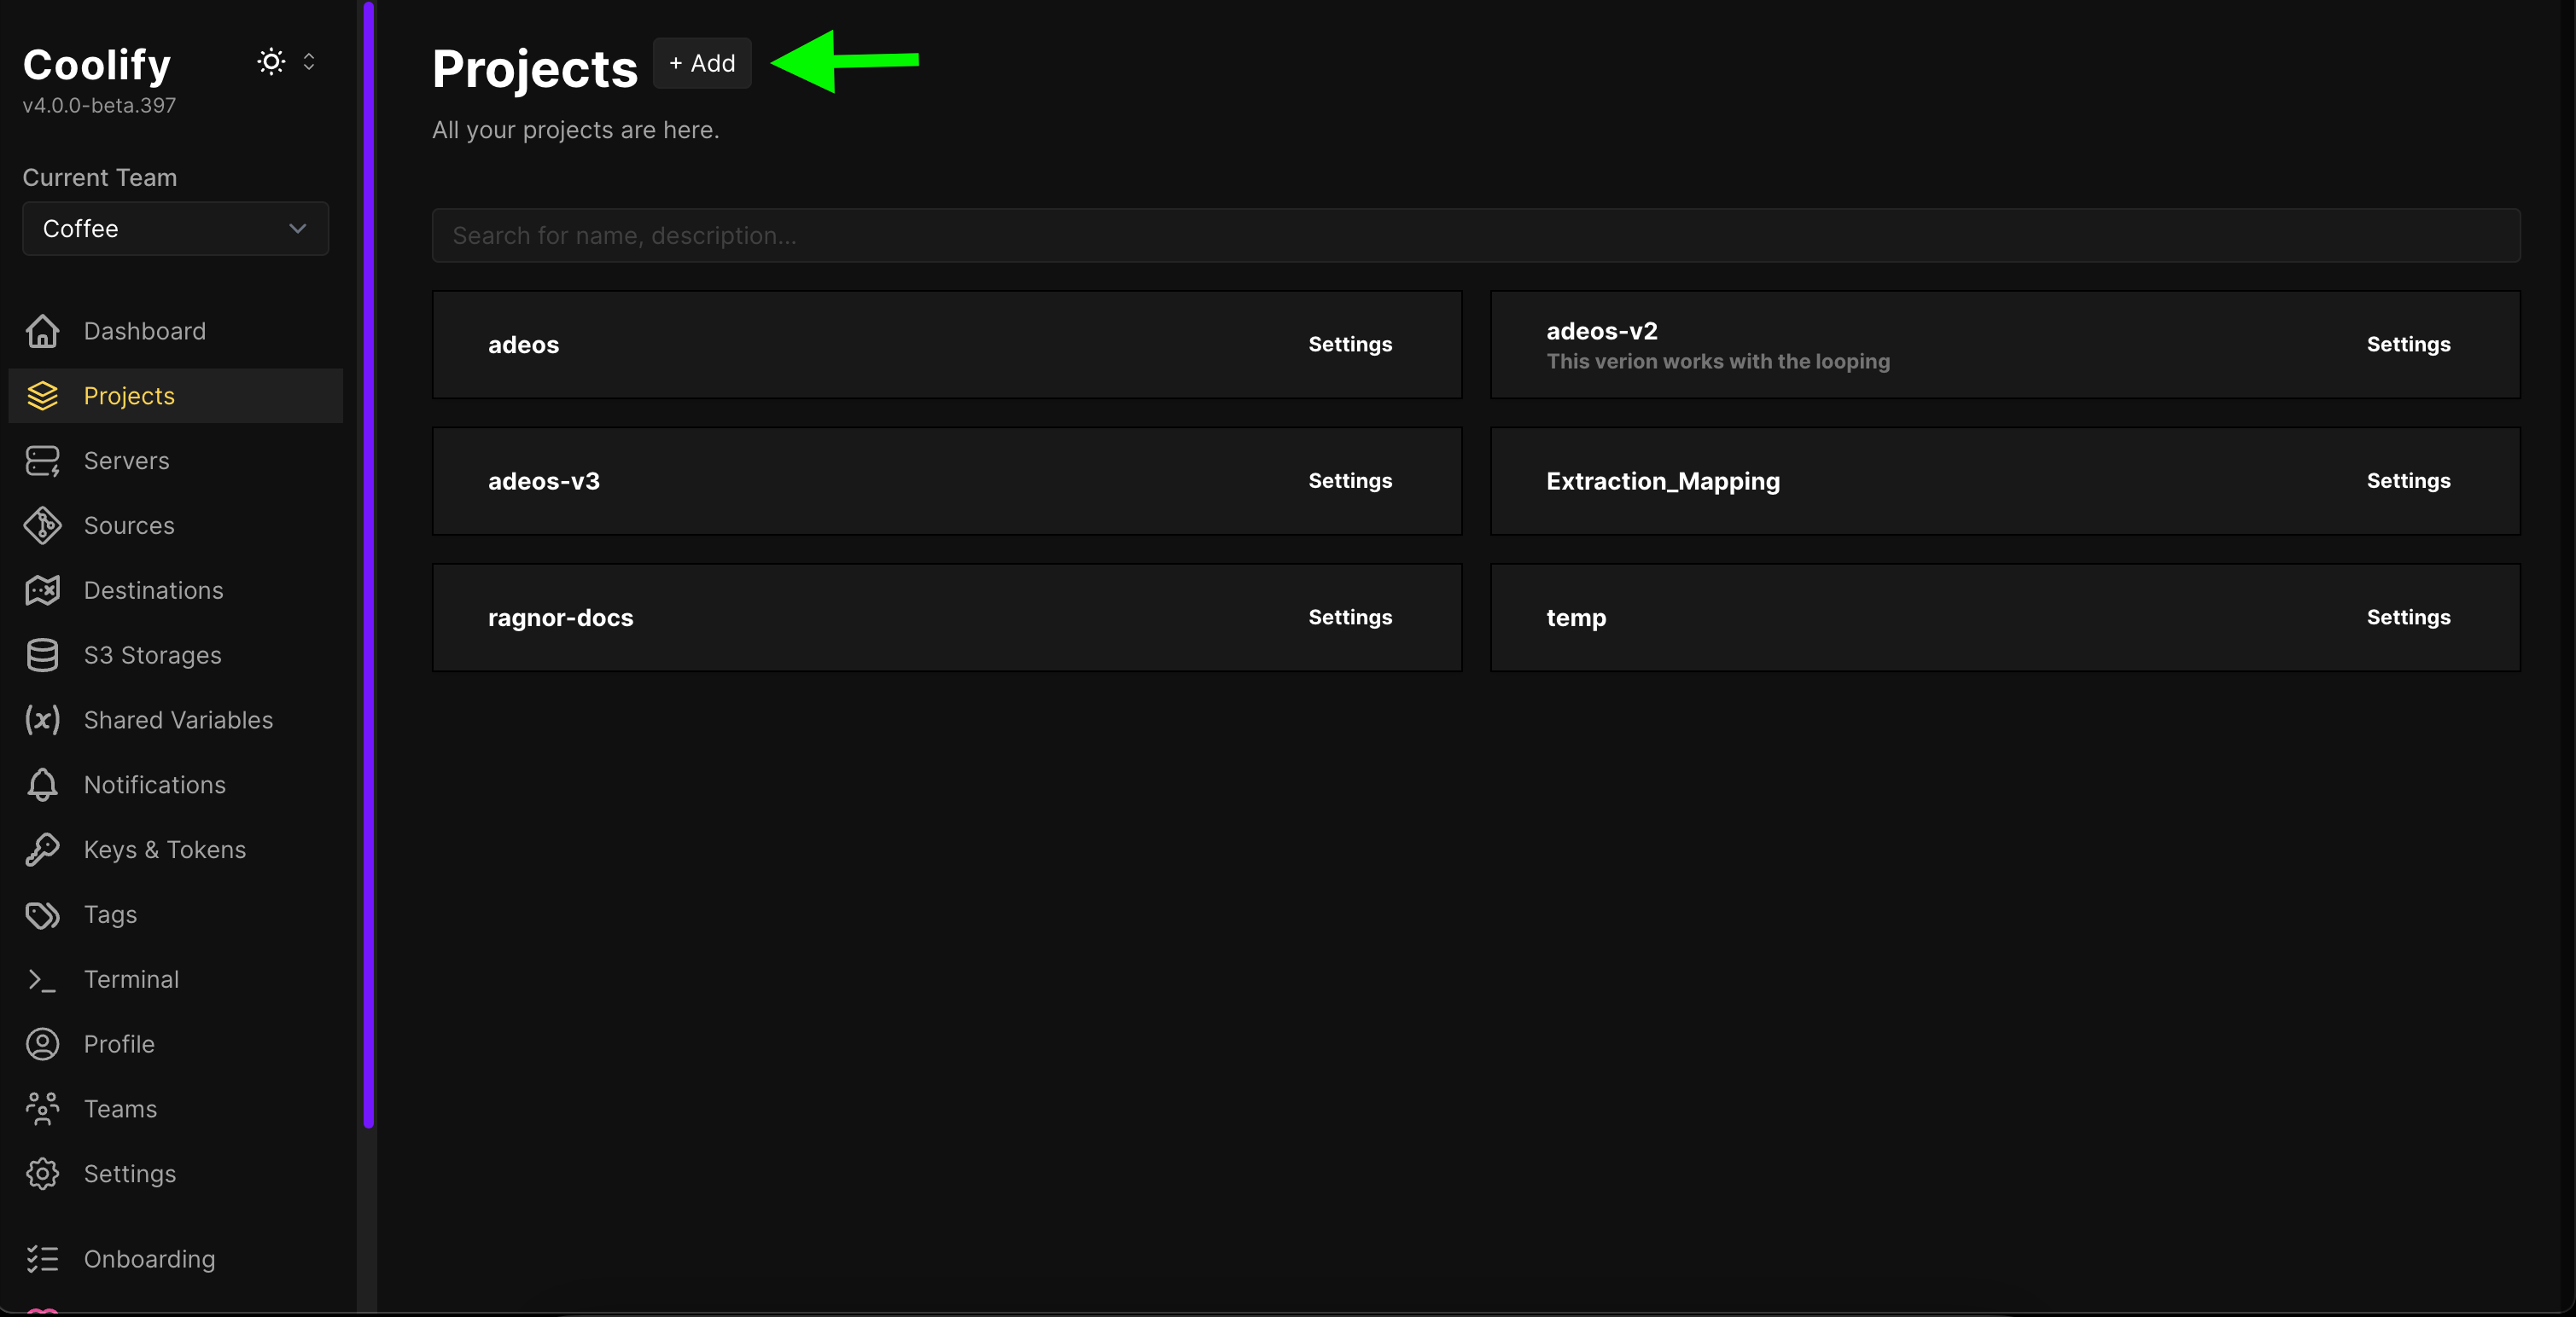Image resolution: width=2576 pixels, height=1317 pixels.
Task: Click the Tags icon in sidebar
Action: click(x=42, y=914)
